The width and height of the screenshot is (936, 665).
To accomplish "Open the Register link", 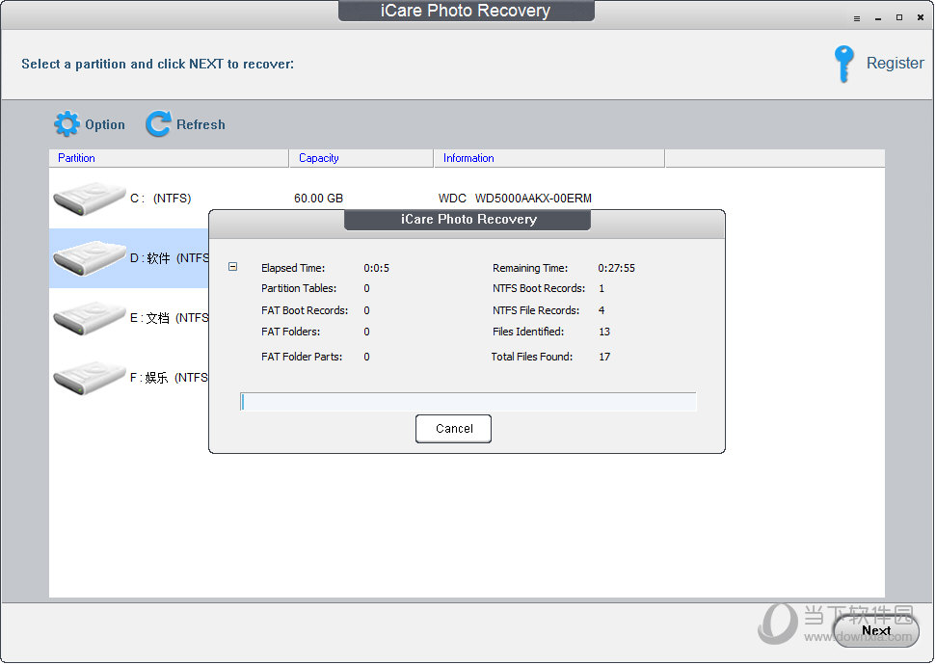I will pyautogui.click(x=895, y=64).
